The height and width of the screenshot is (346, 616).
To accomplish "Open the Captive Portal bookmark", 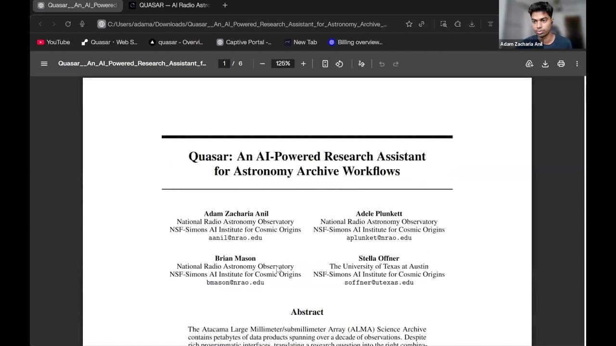I will tap(244, 42).
